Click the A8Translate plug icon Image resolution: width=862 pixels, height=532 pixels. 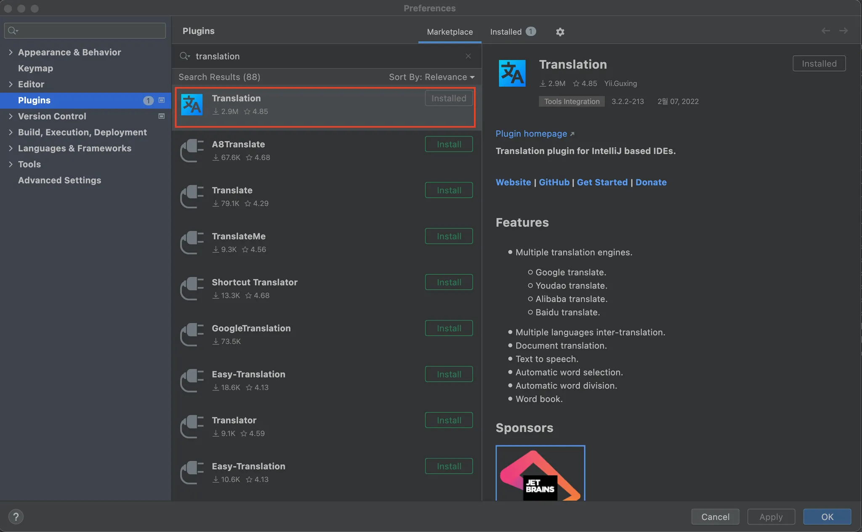point(192,151)
